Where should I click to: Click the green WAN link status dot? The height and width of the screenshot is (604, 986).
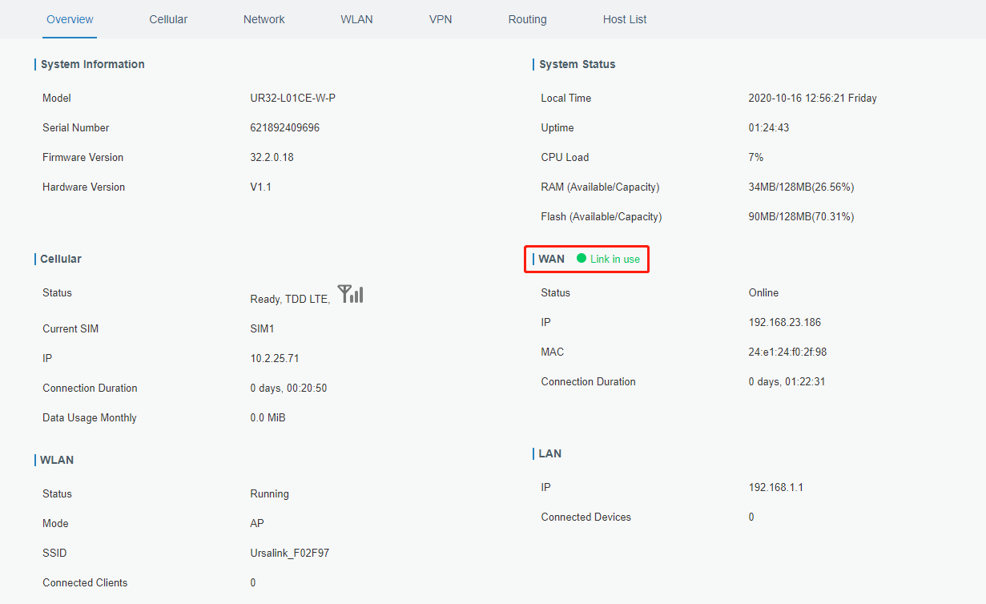pyautogui.click(x=582, y=259)
